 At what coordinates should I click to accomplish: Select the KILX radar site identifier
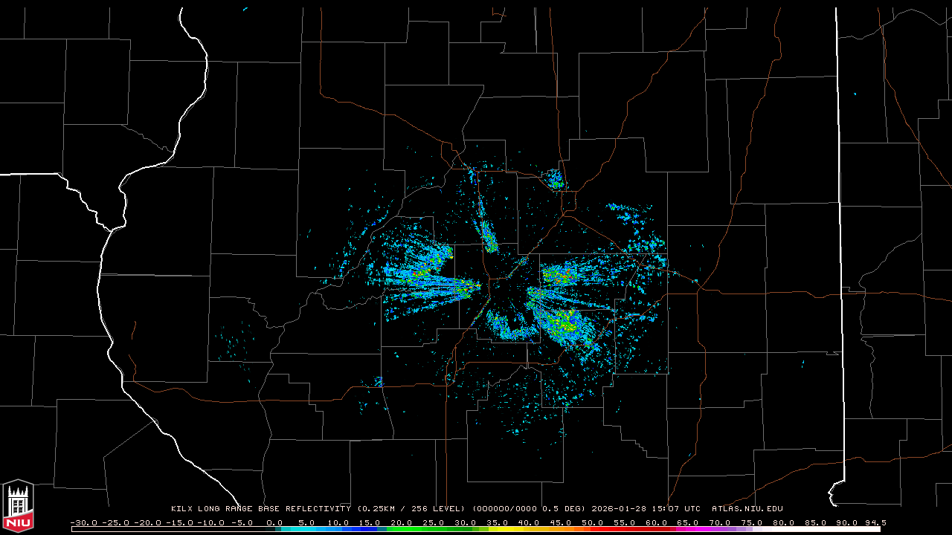click(182, 509)
